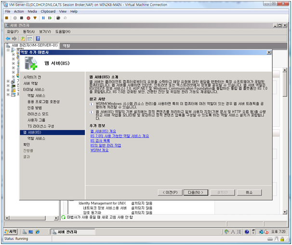Toggle the show/hide console tree icon
Viewport: 292px width, 245px height.
pos(29,38)
